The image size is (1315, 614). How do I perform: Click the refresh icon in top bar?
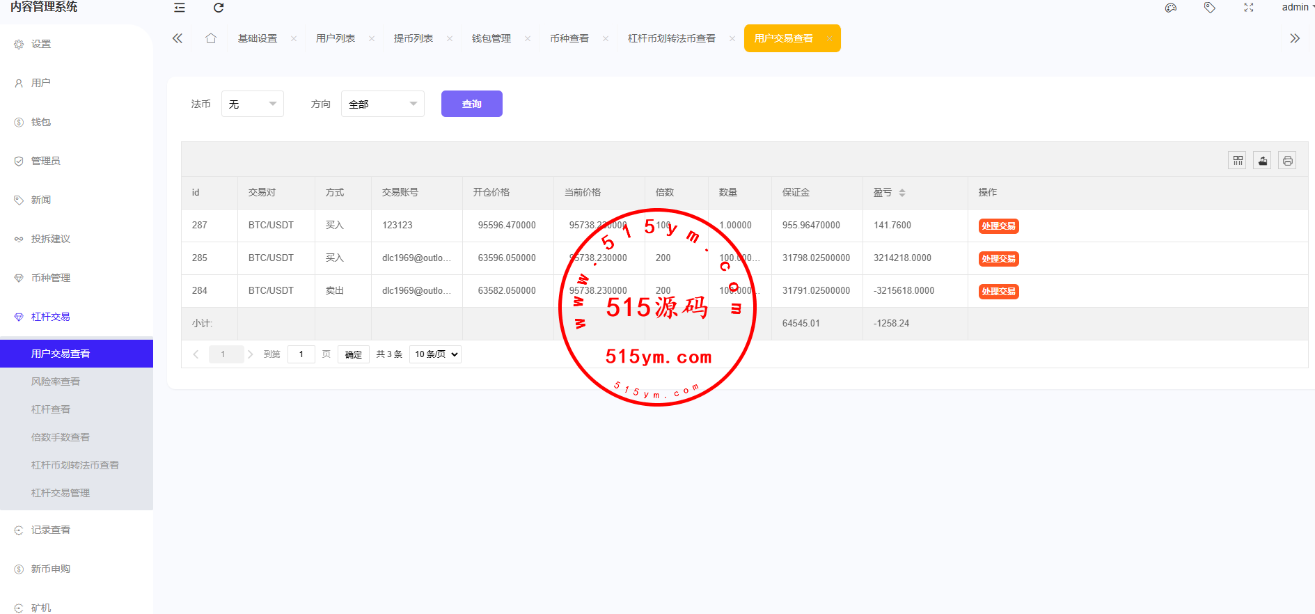coord(219,8)
